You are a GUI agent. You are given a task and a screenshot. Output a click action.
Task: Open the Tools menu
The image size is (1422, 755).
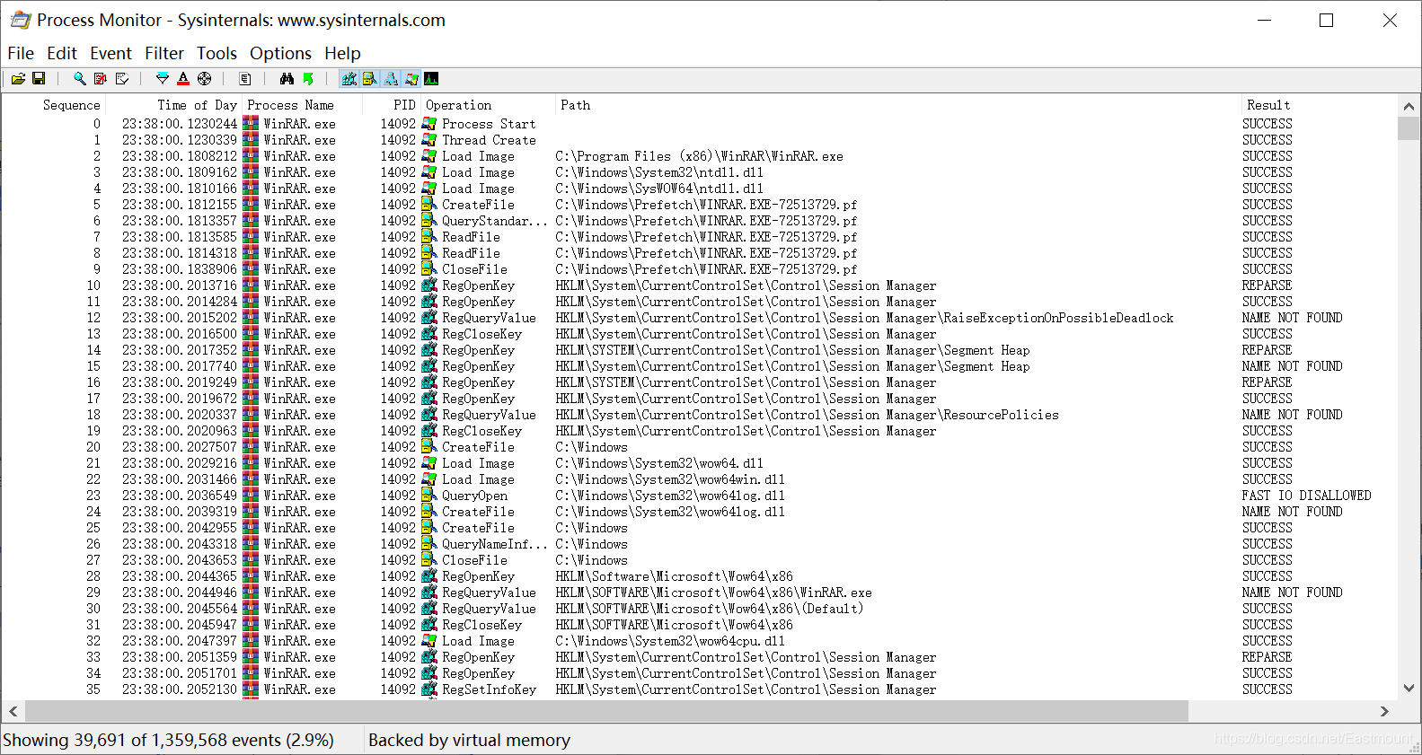217,53
